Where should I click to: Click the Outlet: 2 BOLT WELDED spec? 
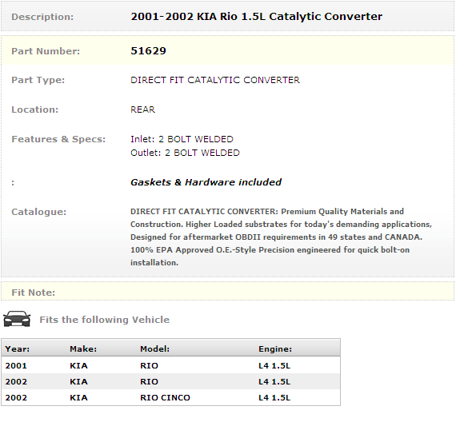tap(185, 153)
